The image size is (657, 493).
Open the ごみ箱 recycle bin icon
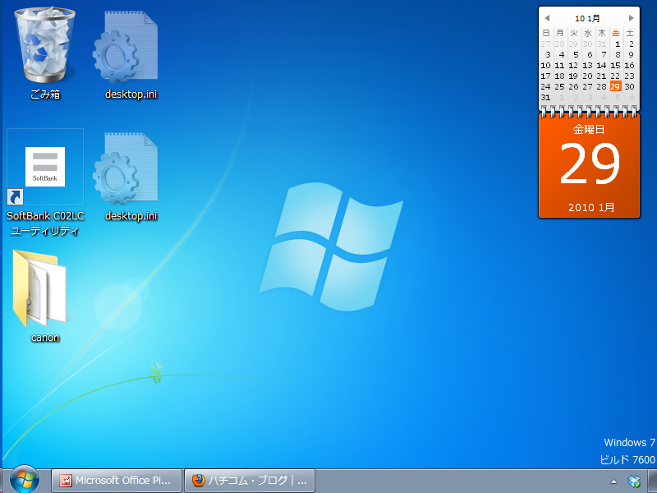point(45,53)
